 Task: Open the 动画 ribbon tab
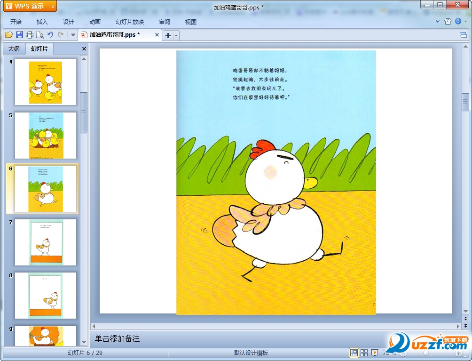(95, 22)
